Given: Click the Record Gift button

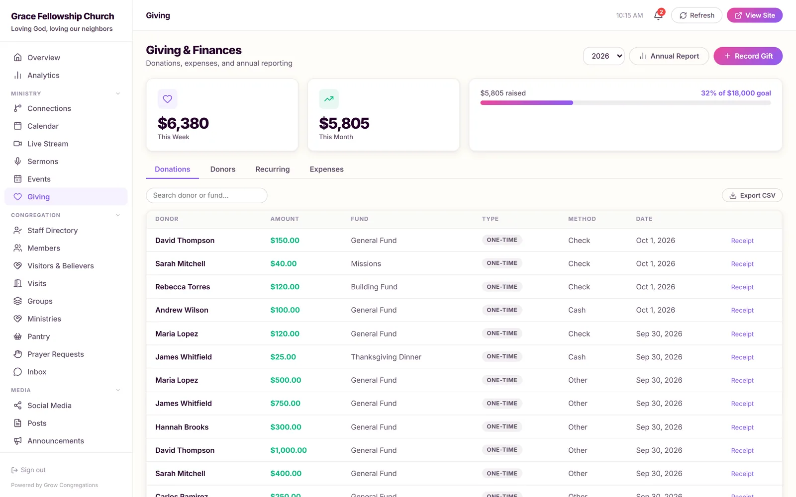Looking at the screenshot, I should point(748,56).
